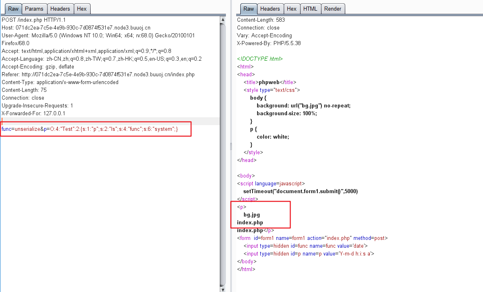Click the 'Content-Length: 583' response header

261,20
